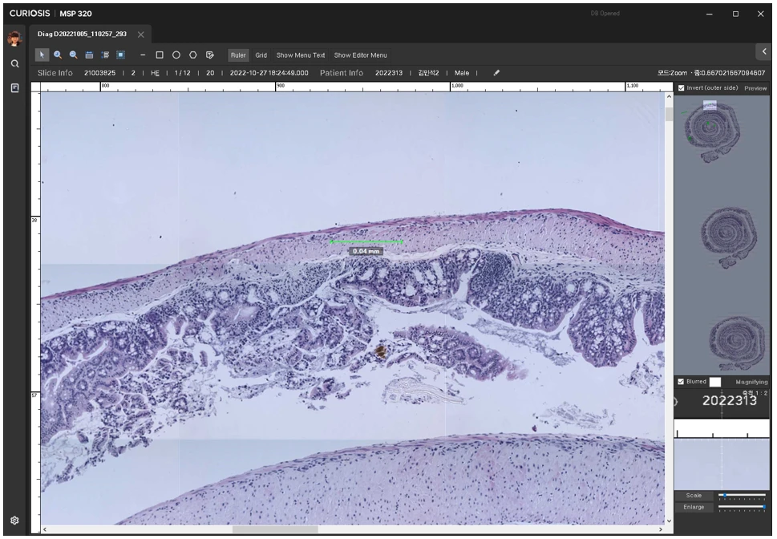Click the user avatar in sidebar

tap(15, 38)
